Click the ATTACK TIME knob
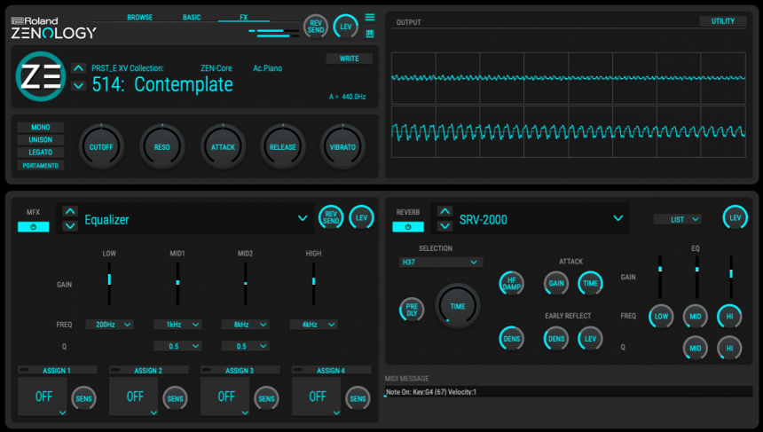Image resolution: width=763 pixels, height=432 pixels. (590, 283)
